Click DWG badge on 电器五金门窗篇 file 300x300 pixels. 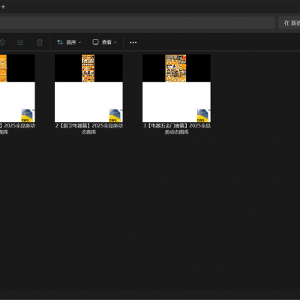tap(202, 115)
